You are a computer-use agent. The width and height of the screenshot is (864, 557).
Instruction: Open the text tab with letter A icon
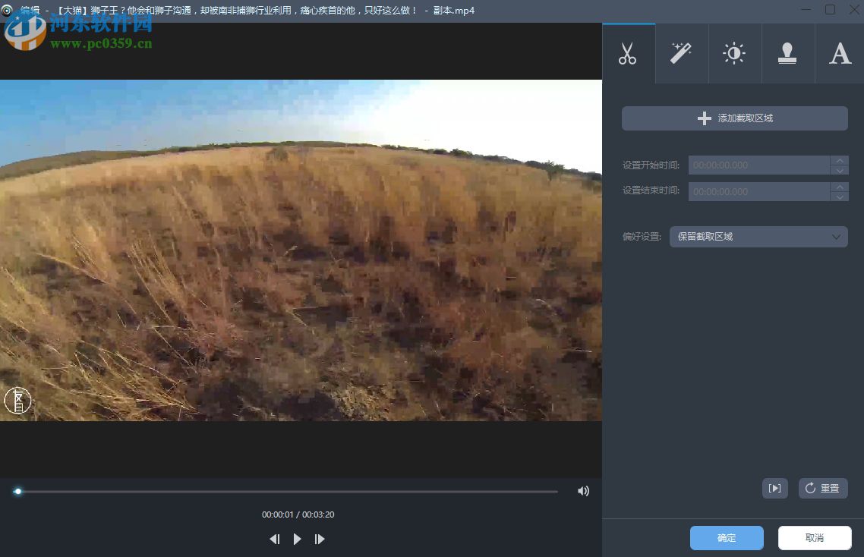pyautogui.click(x=840, y=52)
